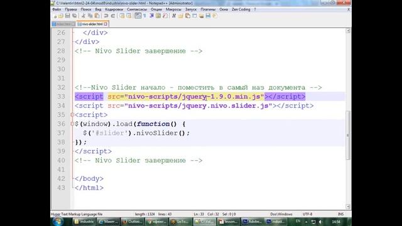
Task: Open the ? help menu
Action: tap(255, 9)
